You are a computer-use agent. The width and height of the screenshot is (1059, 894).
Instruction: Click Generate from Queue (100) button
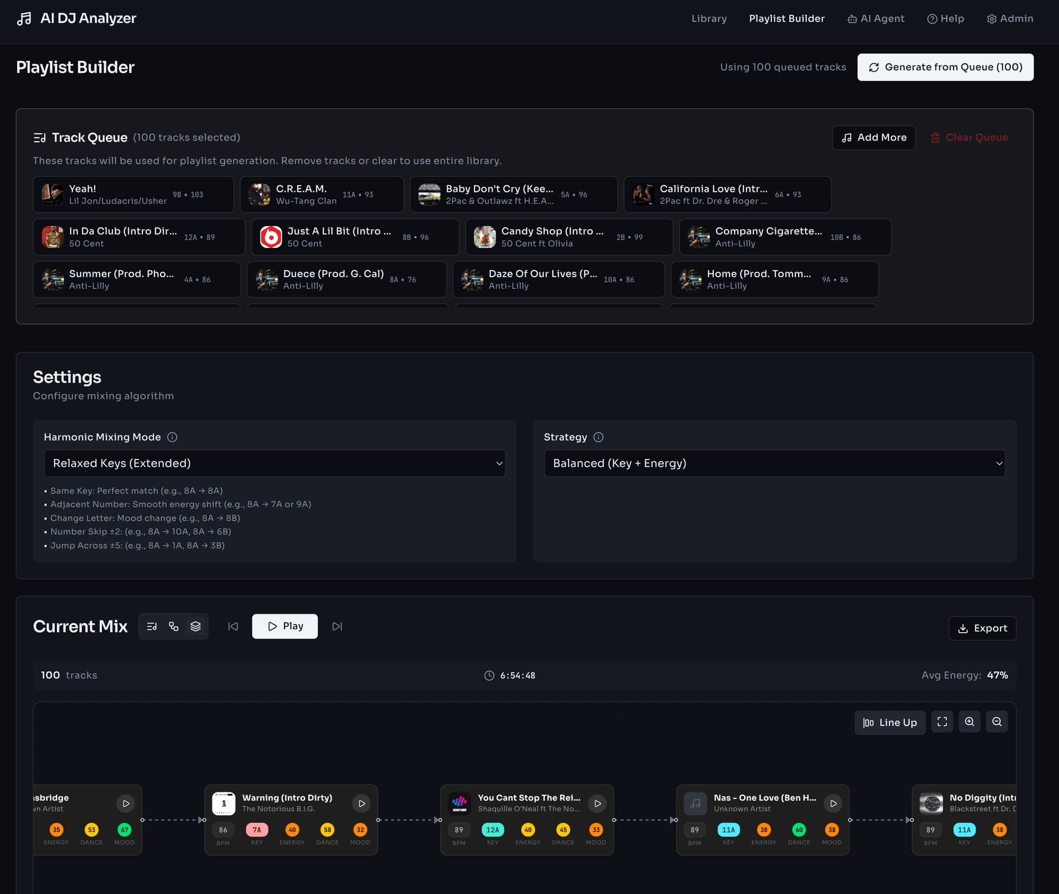tap(945, 67)
